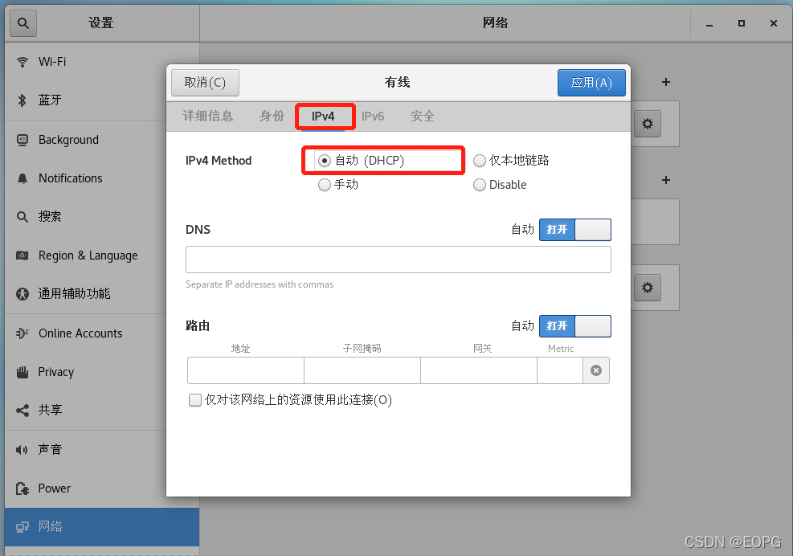
Task: Open the Online Accounts panel
Action: [x=101, y=333]
